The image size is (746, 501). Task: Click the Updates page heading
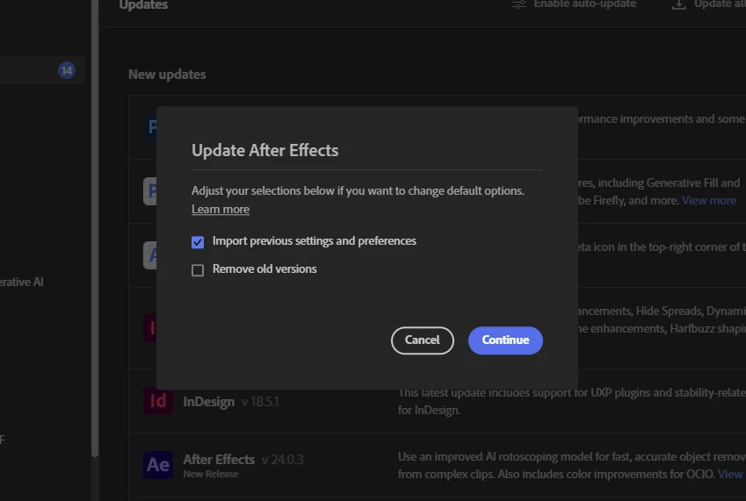143,4
